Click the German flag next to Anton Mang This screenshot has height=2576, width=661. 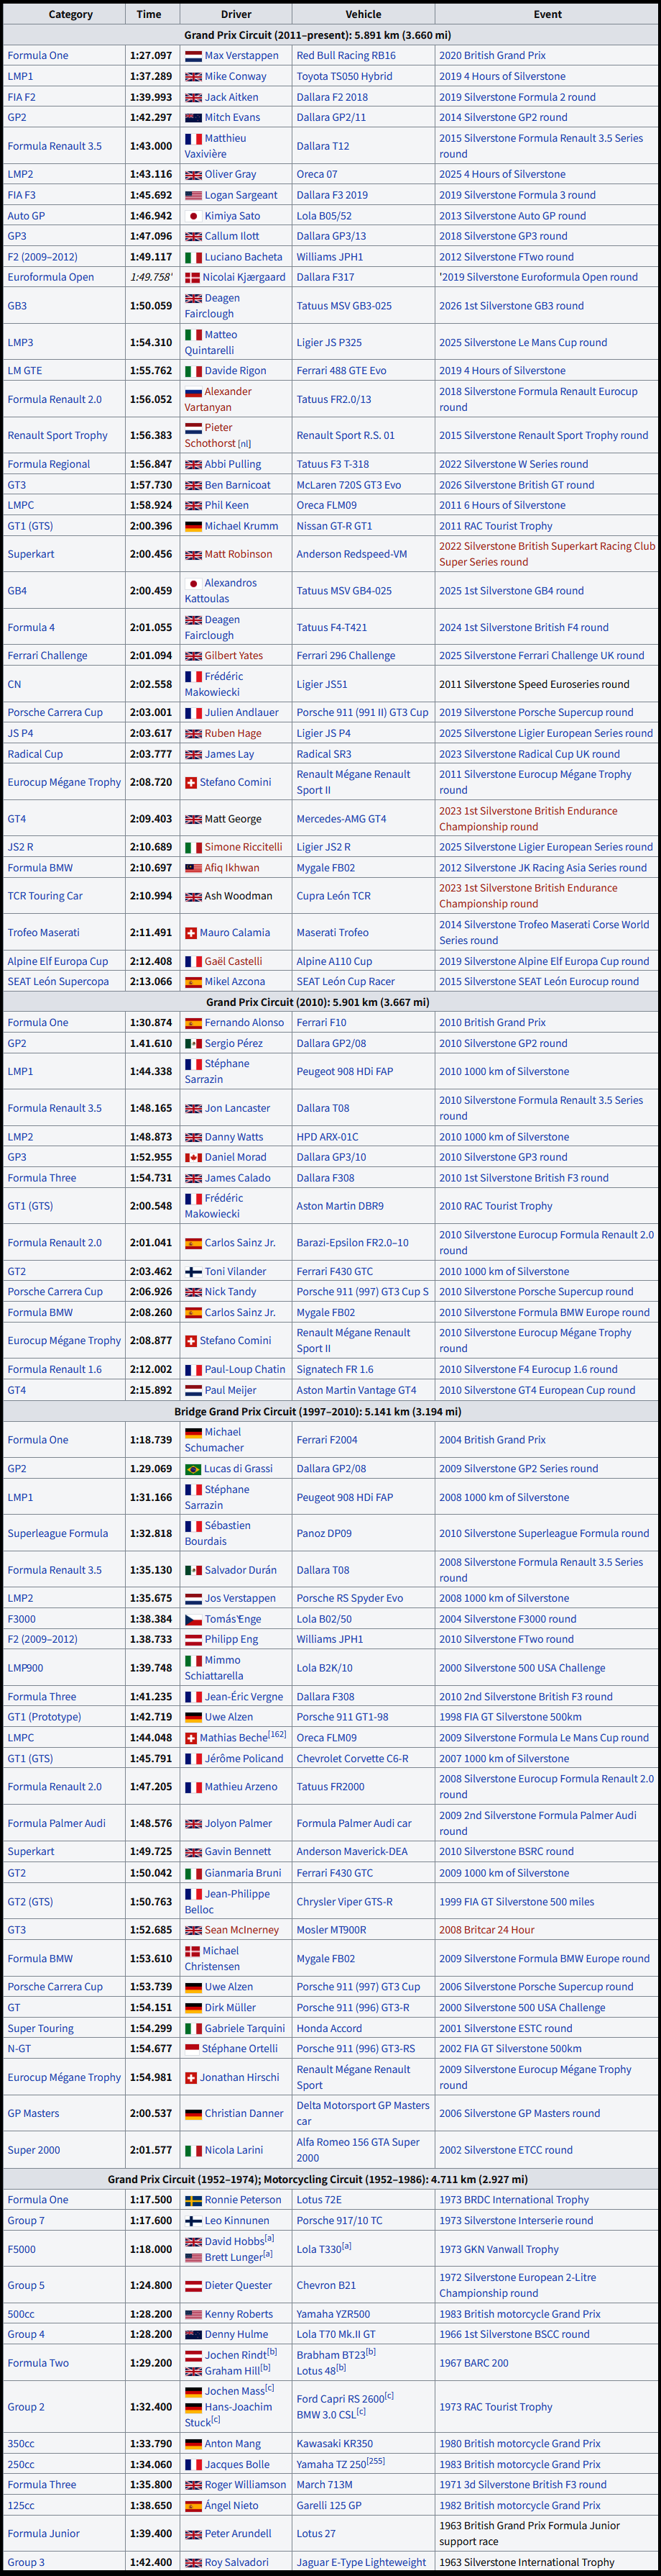coord(193,2444)
